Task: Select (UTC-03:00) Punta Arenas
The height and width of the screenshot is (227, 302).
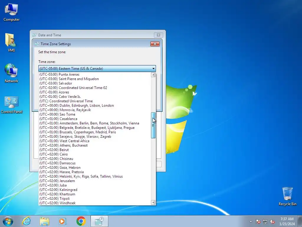Action: 95,74
